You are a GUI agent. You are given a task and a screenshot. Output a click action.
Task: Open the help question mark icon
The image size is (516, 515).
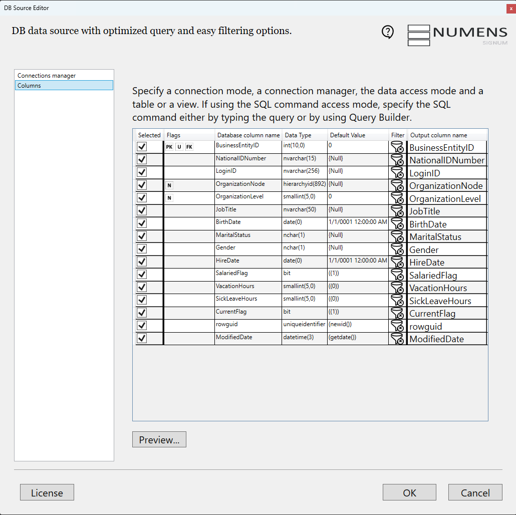387,32
